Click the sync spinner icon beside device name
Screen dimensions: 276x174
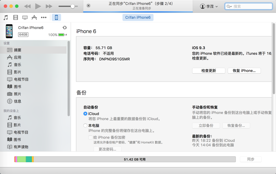[x=65, y=28]
